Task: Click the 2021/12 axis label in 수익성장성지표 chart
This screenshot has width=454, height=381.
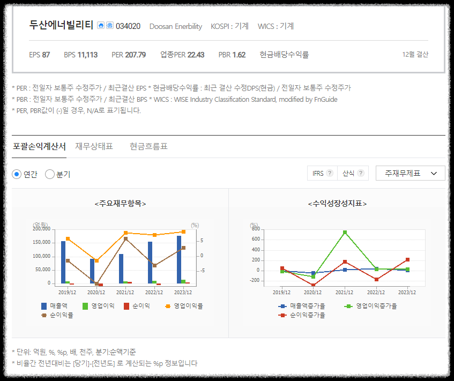Action: [344, 293]
